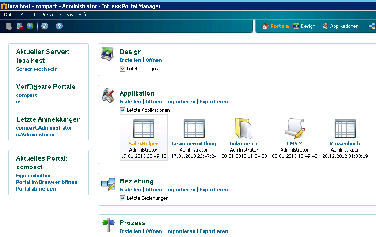Open the Hilfe menu
This screenshot has width=376, height=237.
click(83, 15)
